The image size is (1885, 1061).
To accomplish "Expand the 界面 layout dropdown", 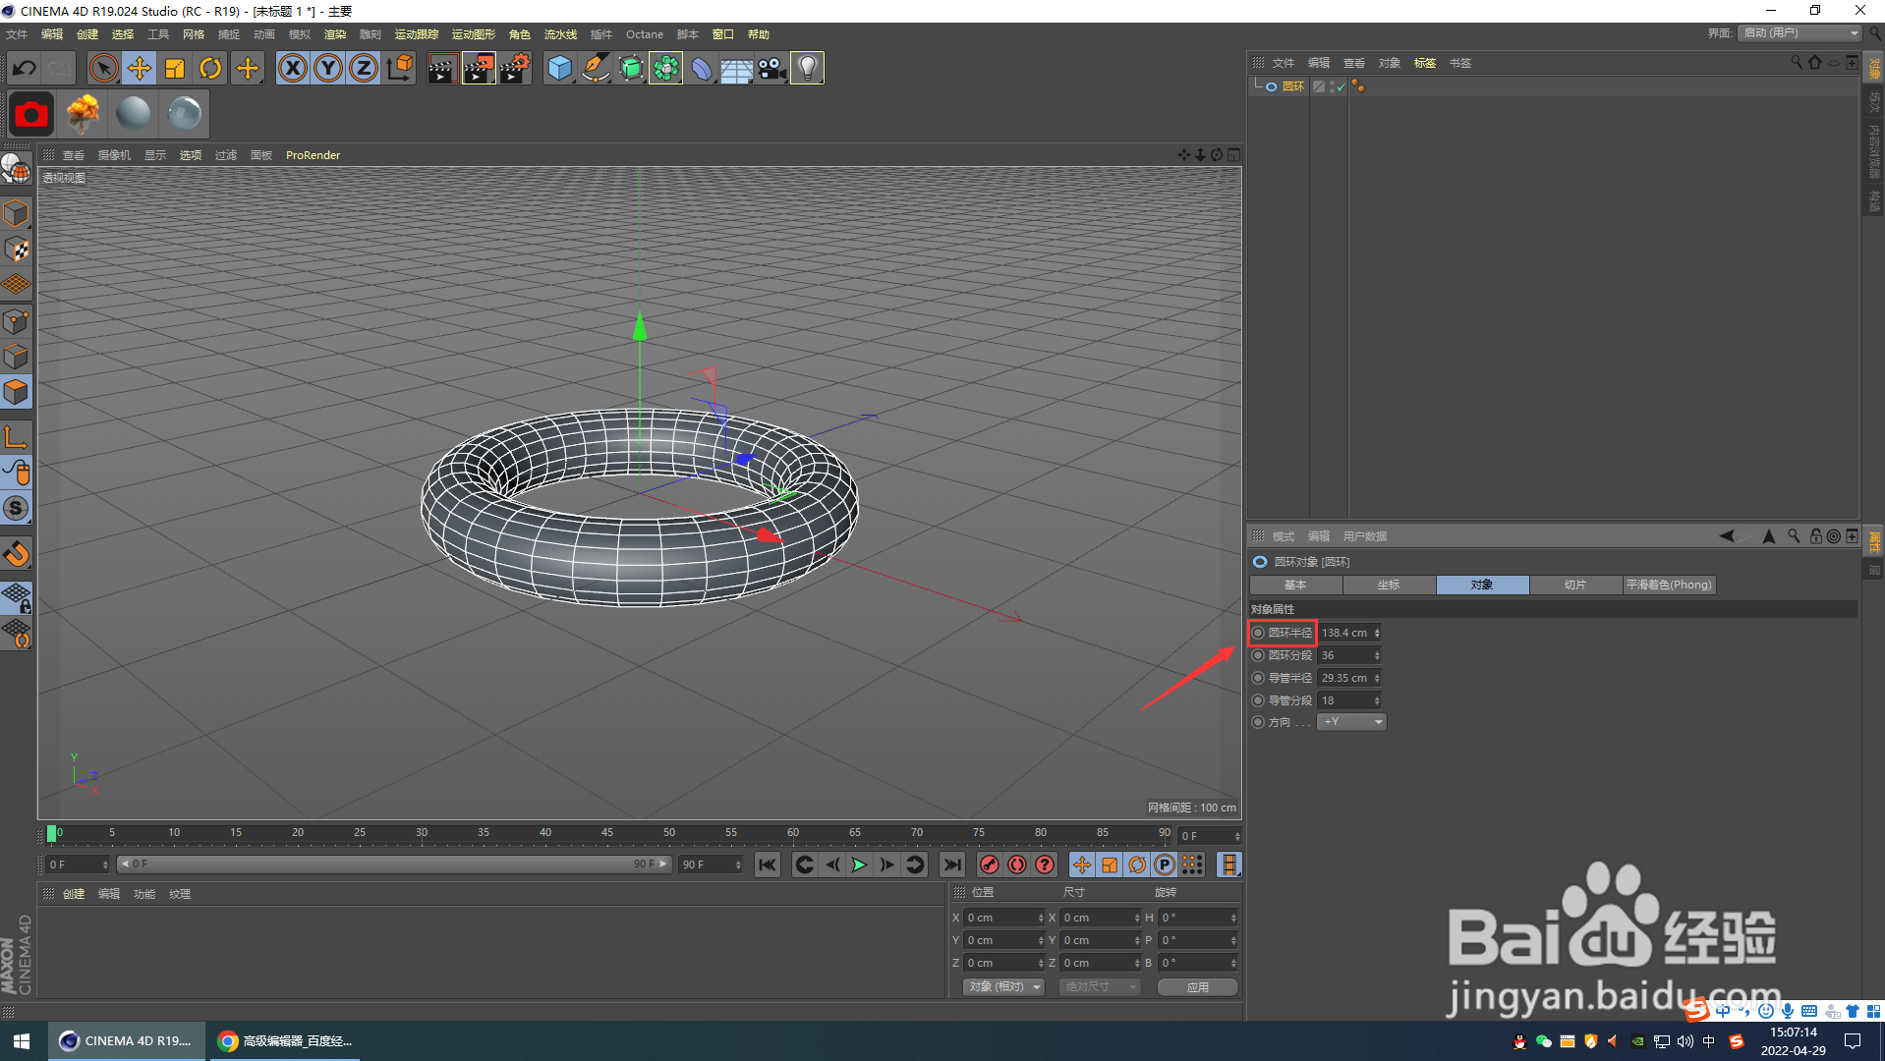I will 1800,33.
